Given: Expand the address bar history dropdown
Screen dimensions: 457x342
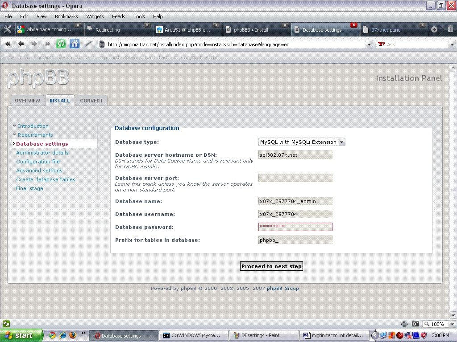Looking at the screenshot, I should [x=369, y=45].
